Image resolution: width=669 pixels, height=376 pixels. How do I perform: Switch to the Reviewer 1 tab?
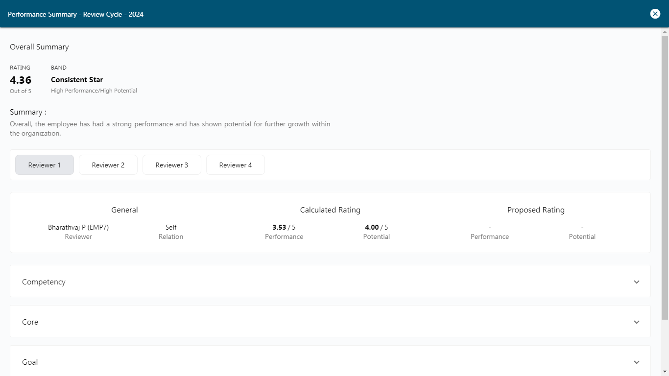pyautogui.click(x=45, y=165)
